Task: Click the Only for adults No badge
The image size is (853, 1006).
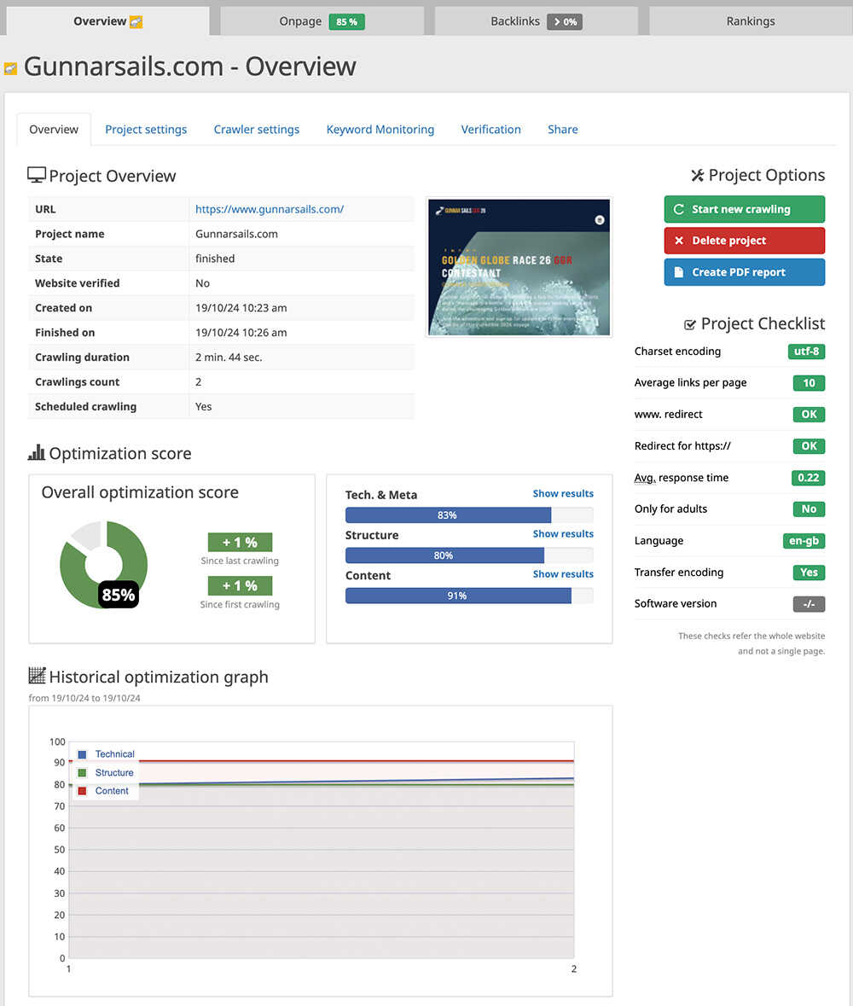Action: point(809,509)
